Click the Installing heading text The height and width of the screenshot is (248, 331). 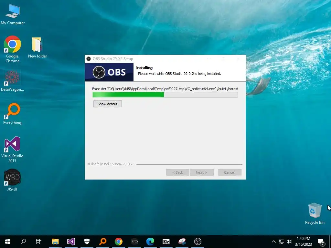[x=144, y=68]
